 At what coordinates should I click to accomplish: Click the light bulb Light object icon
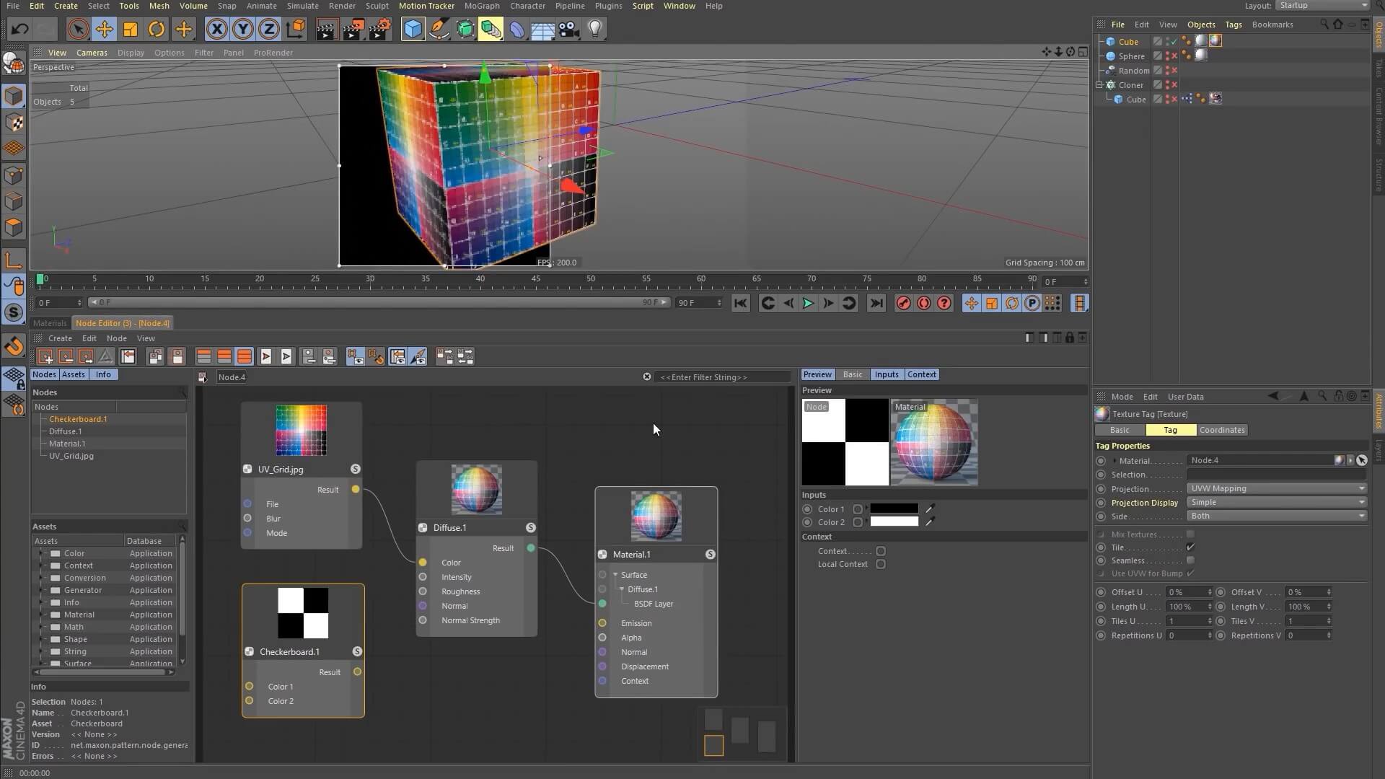595,29
